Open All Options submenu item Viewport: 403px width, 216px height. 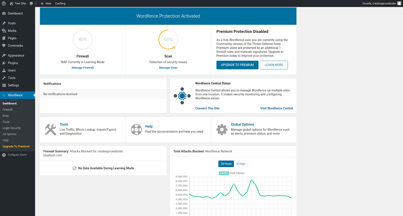[10, 134]
